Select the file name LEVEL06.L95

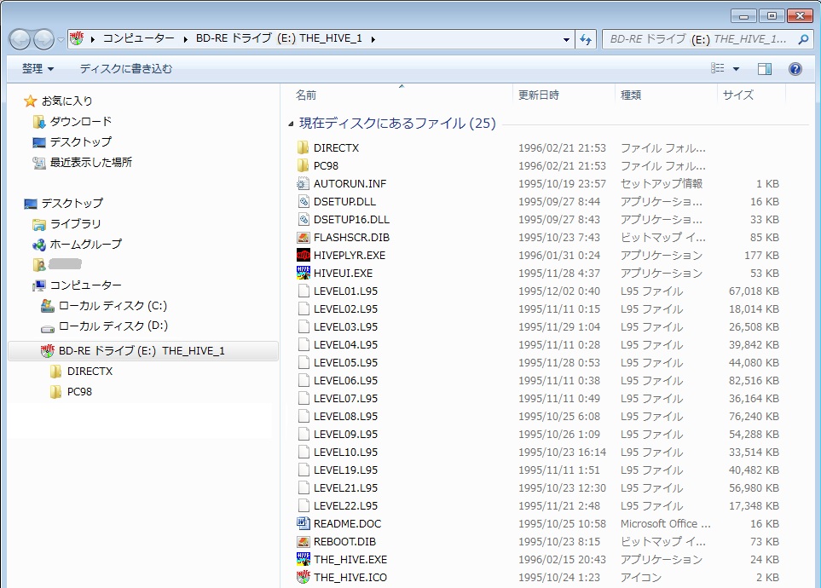(345, 381)
